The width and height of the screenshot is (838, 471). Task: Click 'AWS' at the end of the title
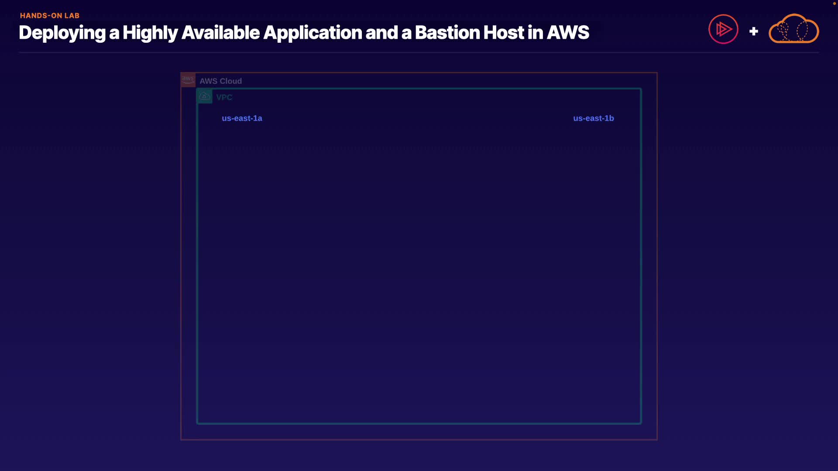tap(568, 33)
